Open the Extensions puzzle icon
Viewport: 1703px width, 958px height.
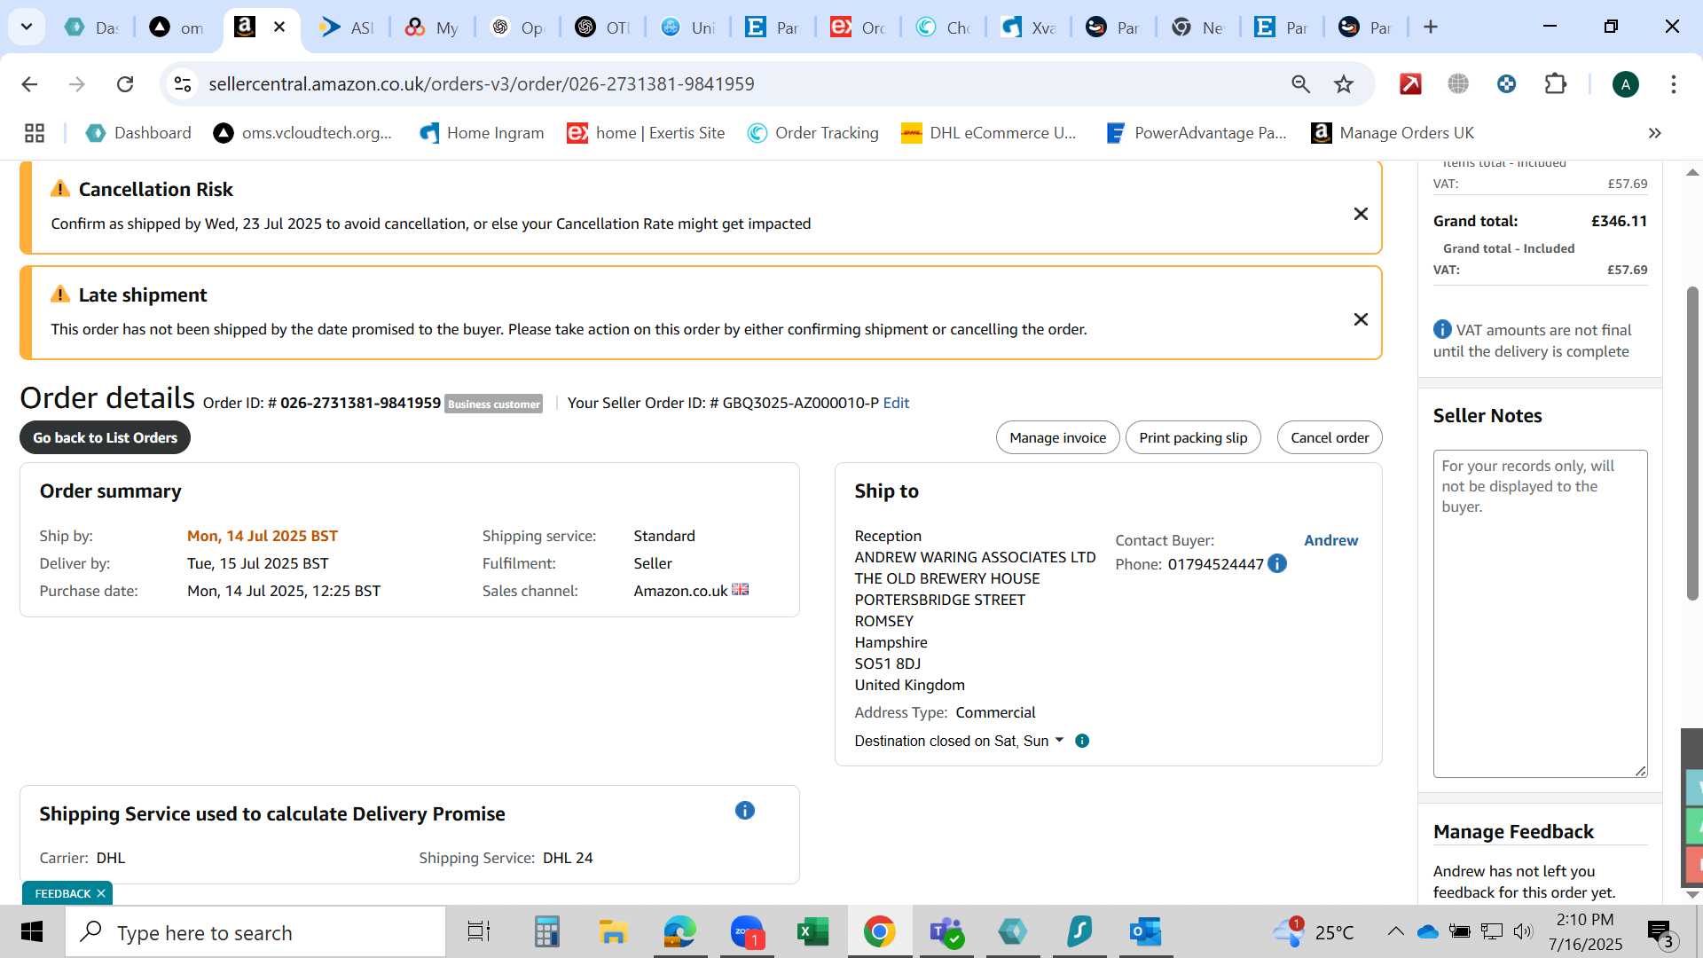(1555, 84)
